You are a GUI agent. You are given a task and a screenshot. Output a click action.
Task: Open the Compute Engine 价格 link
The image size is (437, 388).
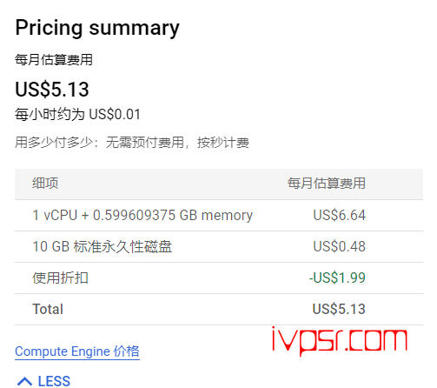point(77,351)
